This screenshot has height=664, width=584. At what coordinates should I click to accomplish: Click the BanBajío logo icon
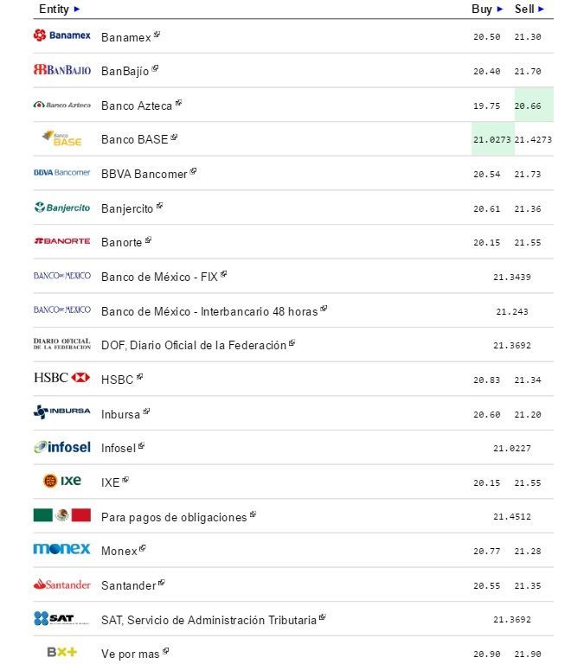pyautogui.click(x=61, y=70)
